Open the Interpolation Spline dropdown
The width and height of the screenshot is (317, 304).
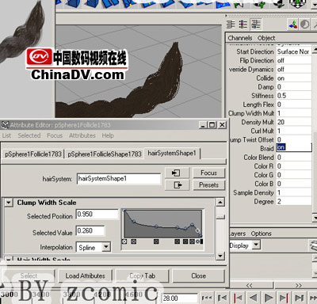coord(106,247)
